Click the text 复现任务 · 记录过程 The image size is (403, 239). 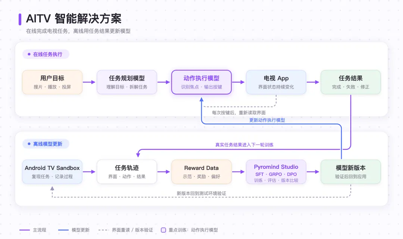coord(52,177)
